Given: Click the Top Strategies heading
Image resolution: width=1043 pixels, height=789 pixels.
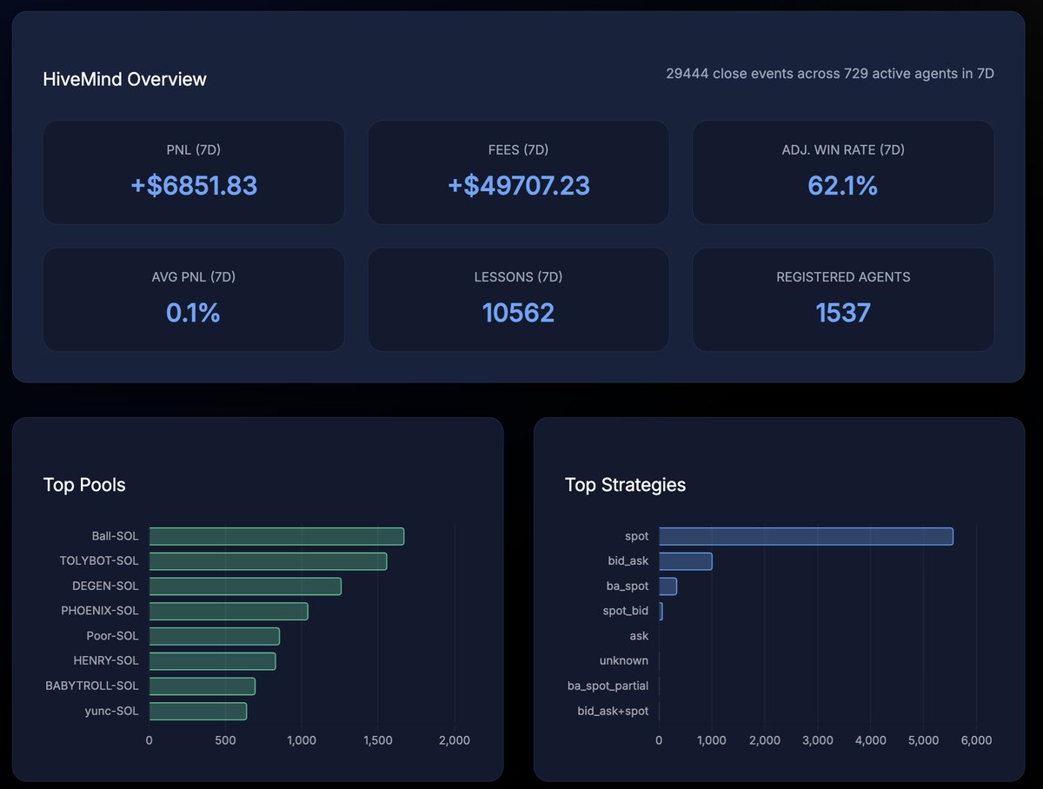Looking at the screenshot, I should click(625, 485).
